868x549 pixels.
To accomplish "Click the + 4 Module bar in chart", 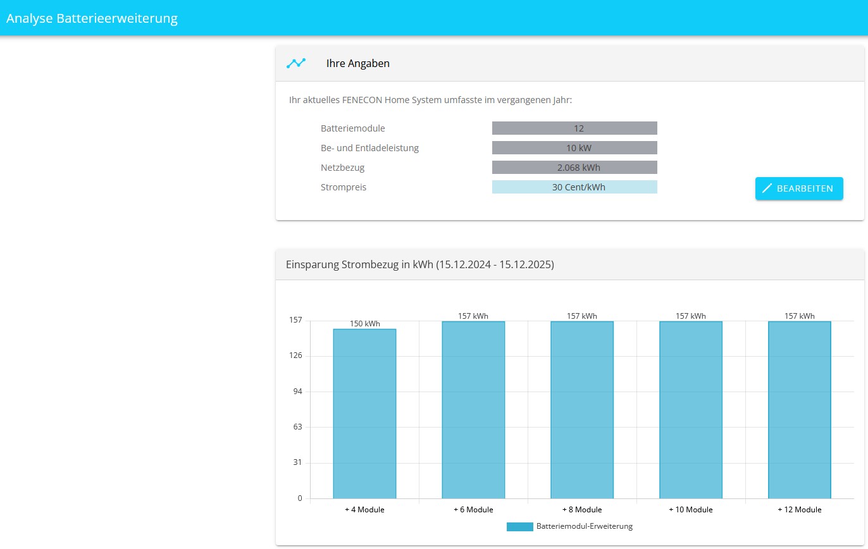I will pos(364,414).
